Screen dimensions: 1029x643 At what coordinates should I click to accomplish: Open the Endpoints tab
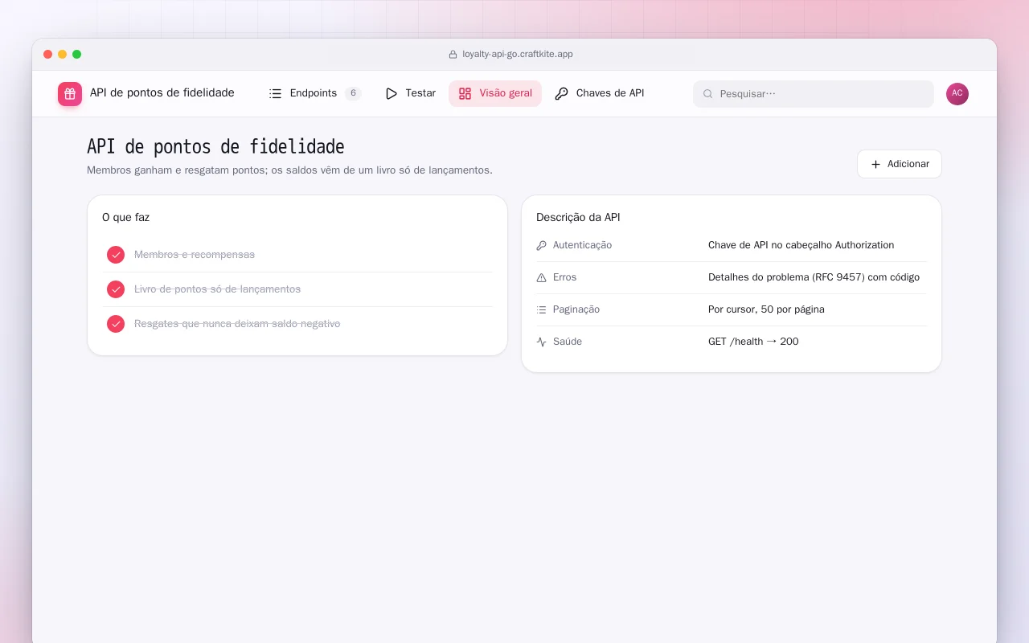(314, 93)
